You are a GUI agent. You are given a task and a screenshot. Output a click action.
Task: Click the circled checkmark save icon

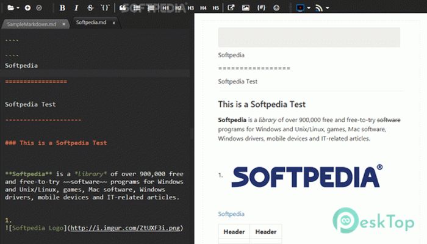click(39, 8)
